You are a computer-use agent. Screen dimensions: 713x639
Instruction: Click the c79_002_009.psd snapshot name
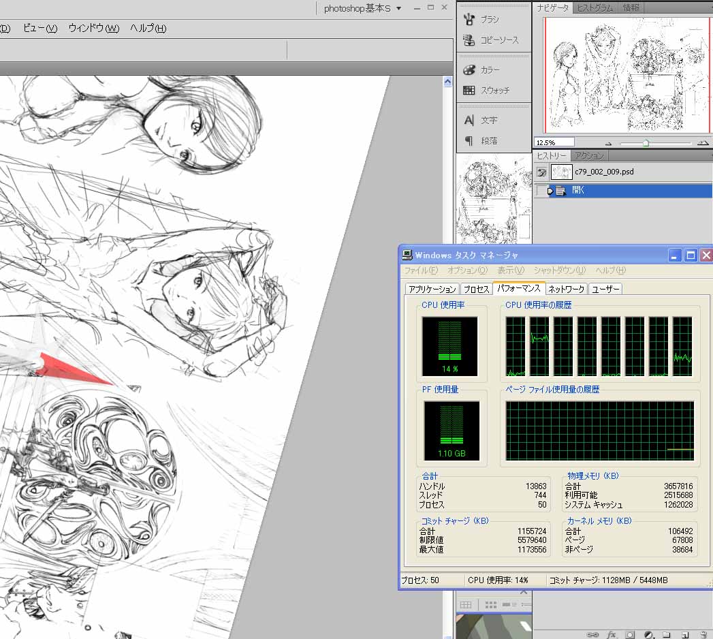(x=604, y=172)
